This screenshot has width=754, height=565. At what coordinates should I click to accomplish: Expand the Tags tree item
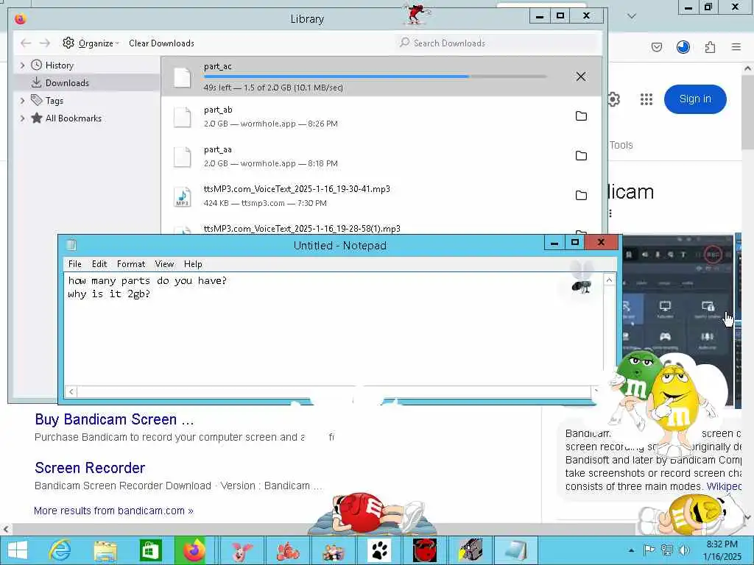coord(22,100)
